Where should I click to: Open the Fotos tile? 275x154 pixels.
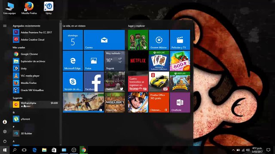tap(94, 61)
